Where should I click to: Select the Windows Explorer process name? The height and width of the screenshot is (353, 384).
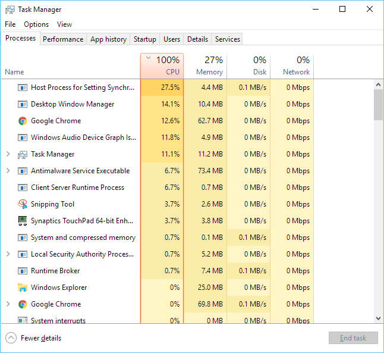click(x=59, y=288)
